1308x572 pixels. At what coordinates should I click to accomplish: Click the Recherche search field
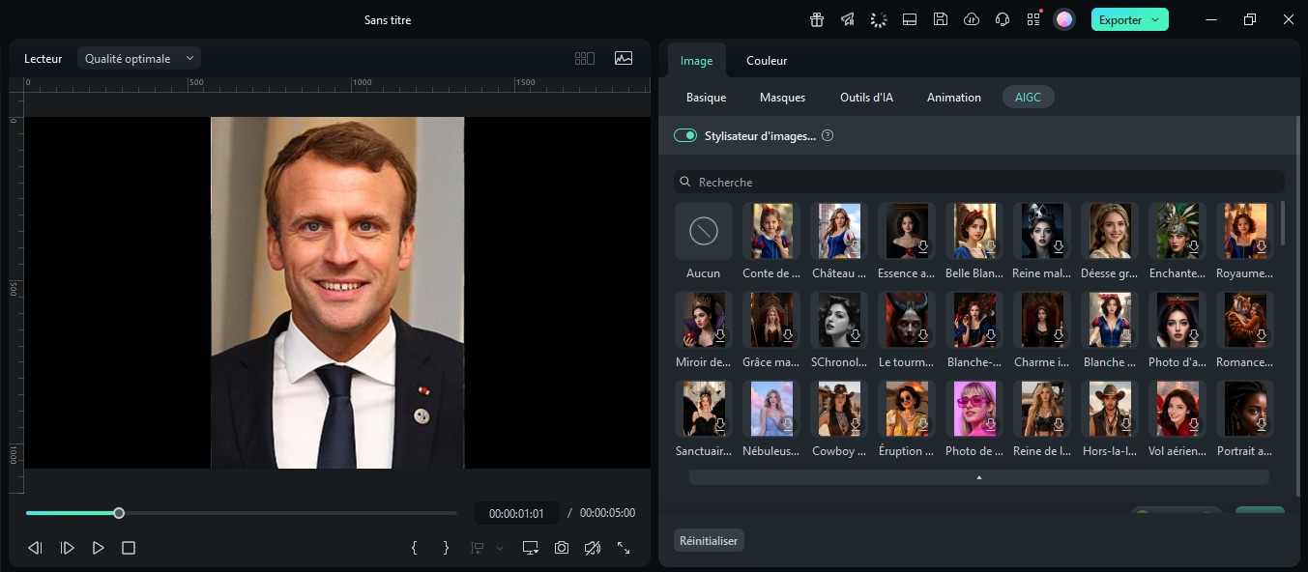tap(979, 182)
